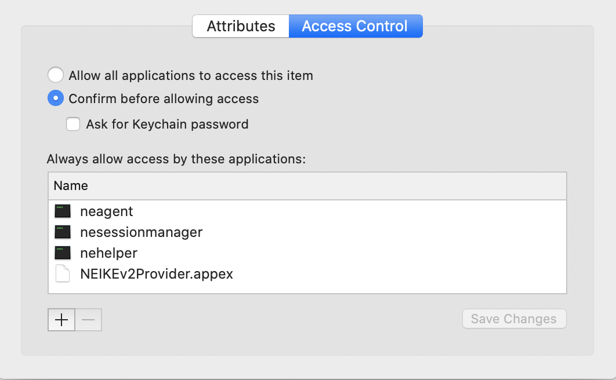Click the 'Allow all applications to access this item' label

tap(191, 75)
